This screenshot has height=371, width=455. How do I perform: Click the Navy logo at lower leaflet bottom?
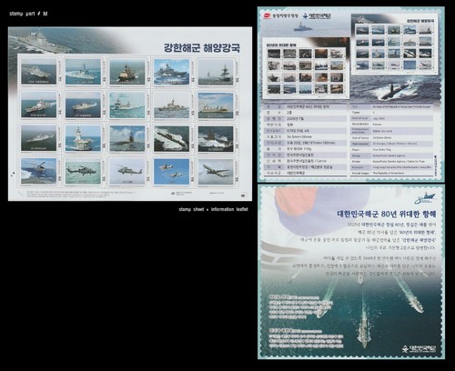click(x=420, y=349)
